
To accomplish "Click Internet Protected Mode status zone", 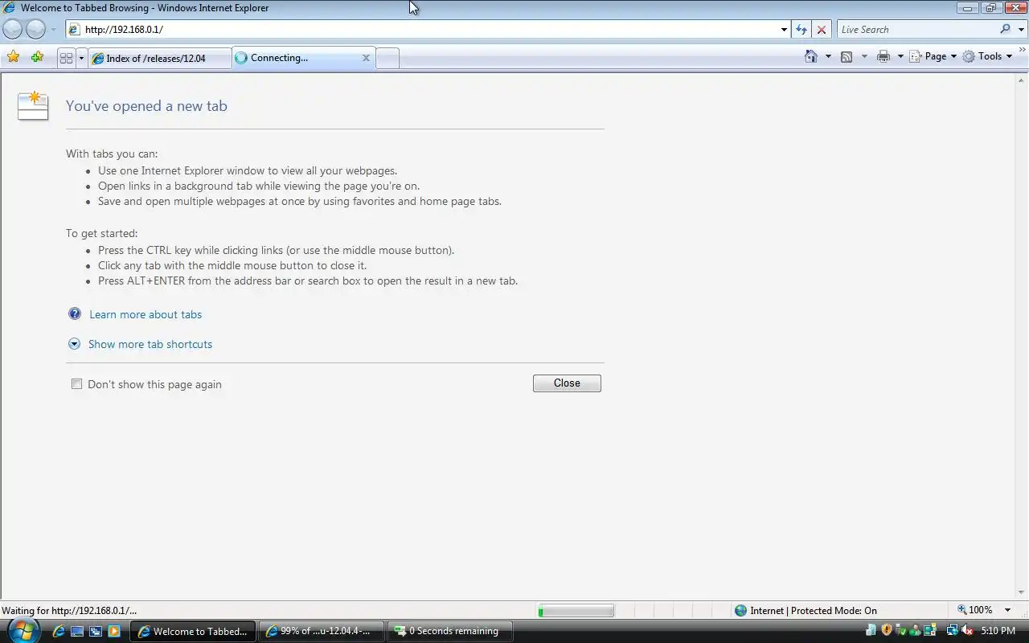I will pyautogui.click(x=806, y=611).
